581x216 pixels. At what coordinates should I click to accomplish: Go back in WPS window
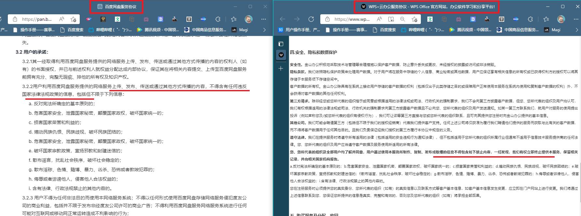283,19
